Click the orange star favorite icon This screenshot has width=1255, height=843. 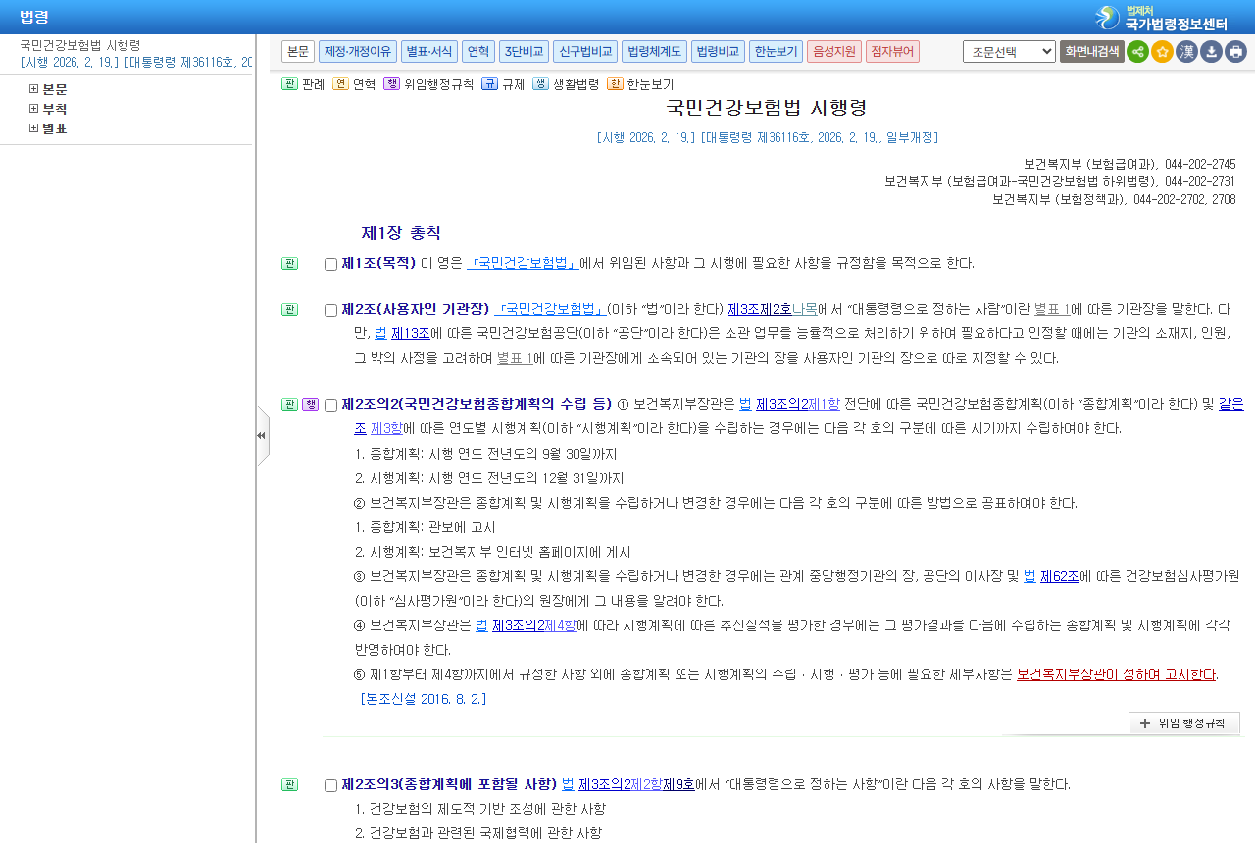pyautogui.click(x=1162, y=52)
